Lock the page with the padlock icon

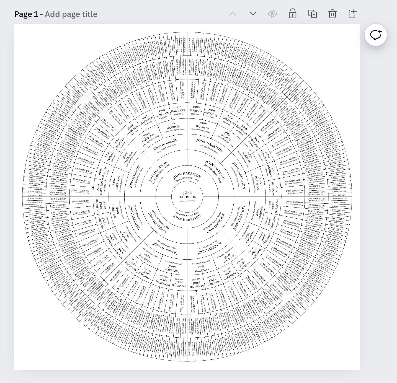tap(293, 14)
